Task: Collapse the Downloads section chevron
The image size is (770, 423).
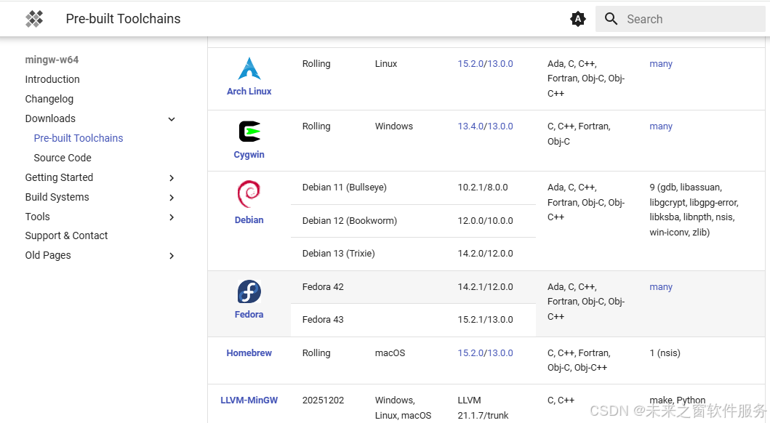Action: 172,118
